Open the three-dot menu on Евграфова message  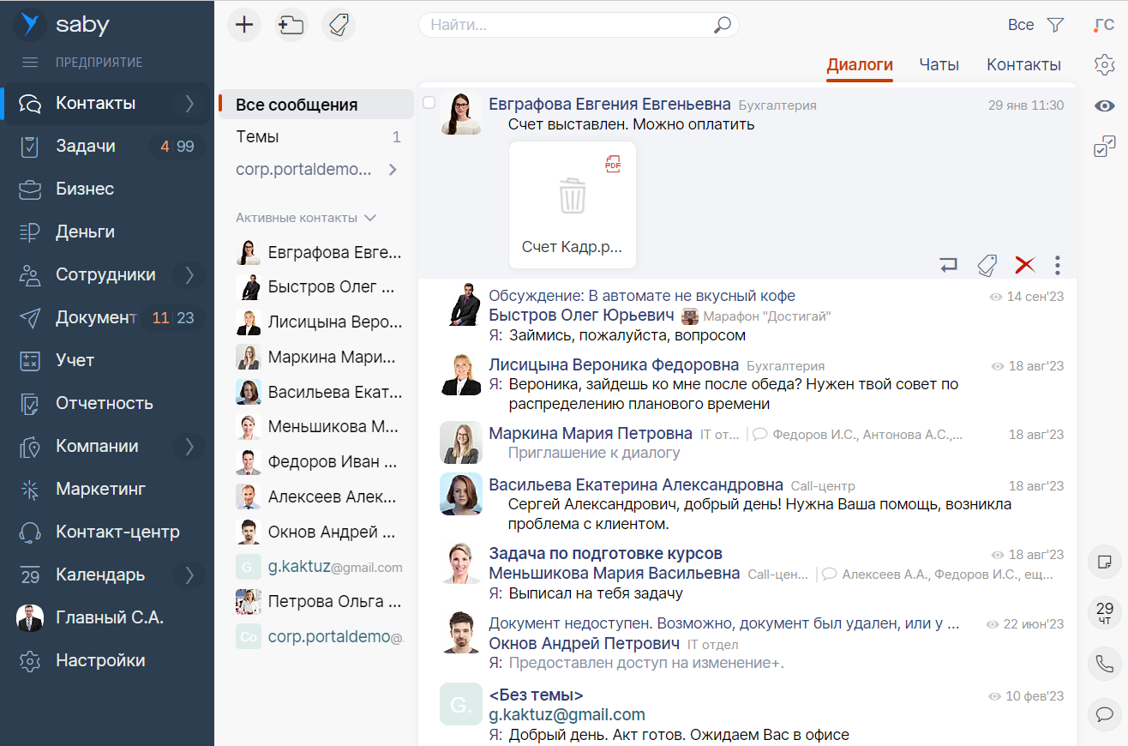click(1058, 265)
